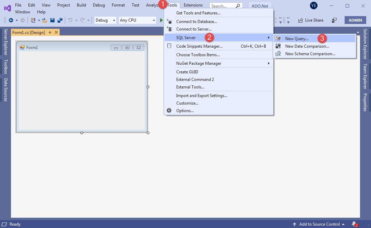
Task: Click the single-disk Save icon
Action: tap(52, 20)
